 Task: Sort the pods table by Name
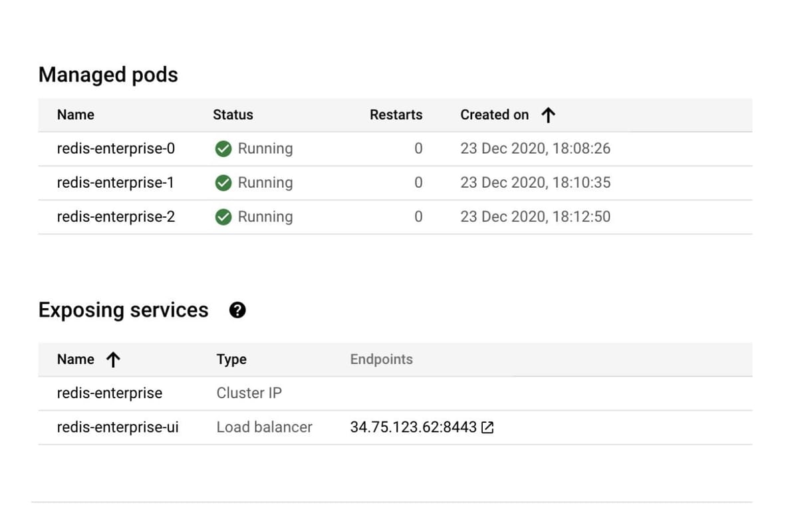coord(75,115)
